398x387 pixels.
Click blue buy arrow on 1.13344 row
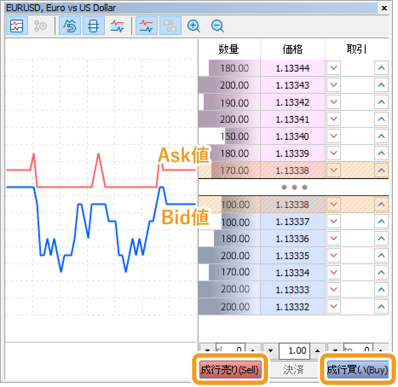click(381, 68)
